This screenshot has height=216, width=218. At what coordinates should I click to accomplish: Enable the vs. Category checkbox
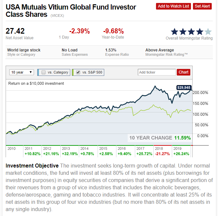click(x=44, y=72)
